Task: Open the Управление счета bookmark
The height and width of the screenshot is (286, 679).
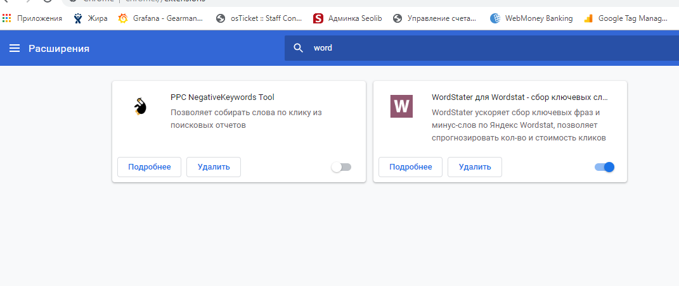Action: click(435, 18)
